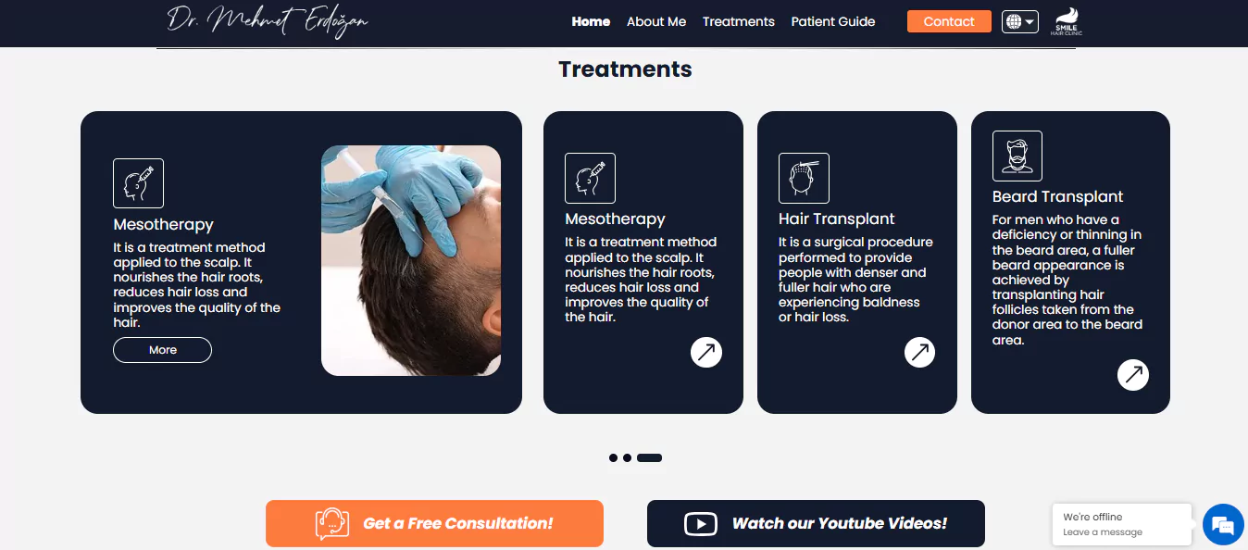Click the YouTube play icon in banner

point(701,524)
